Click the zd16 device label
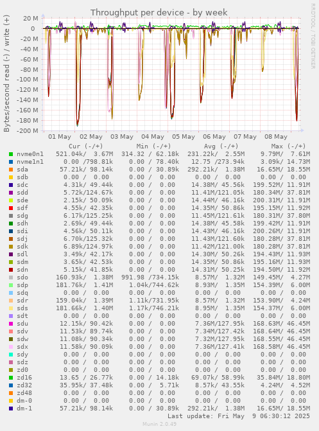This screenshot has width=319, height=431. coord(24,378)
